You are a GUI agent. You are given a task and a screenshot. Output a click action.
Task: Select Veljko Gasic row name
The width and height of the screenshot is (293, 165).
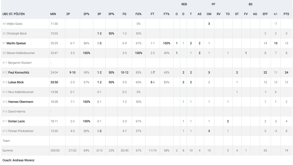coord(15,24)
